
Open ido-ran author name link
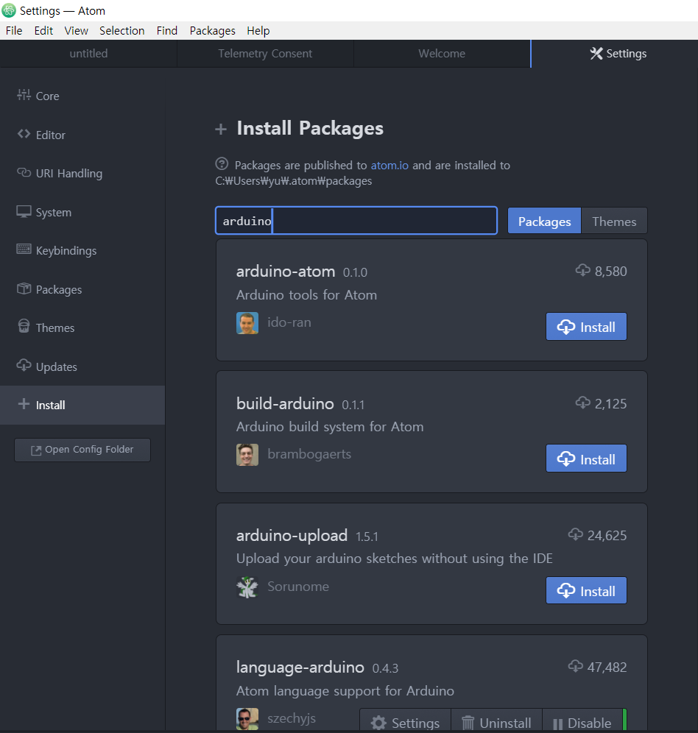click(x=289, y=322)
